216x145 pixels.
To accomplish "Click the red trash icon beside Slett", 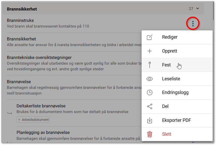I will [150, 134].
